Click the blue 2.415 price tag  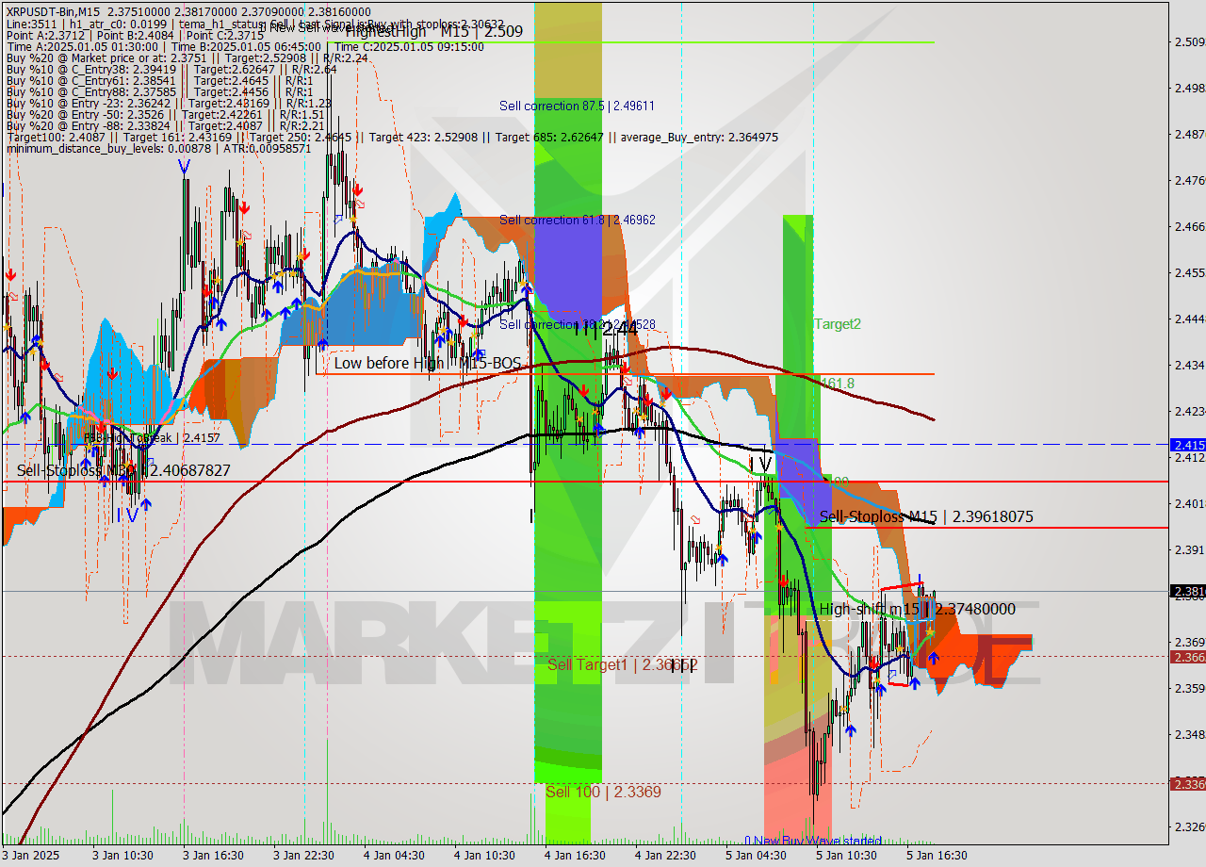click(x=1187, y=444)
